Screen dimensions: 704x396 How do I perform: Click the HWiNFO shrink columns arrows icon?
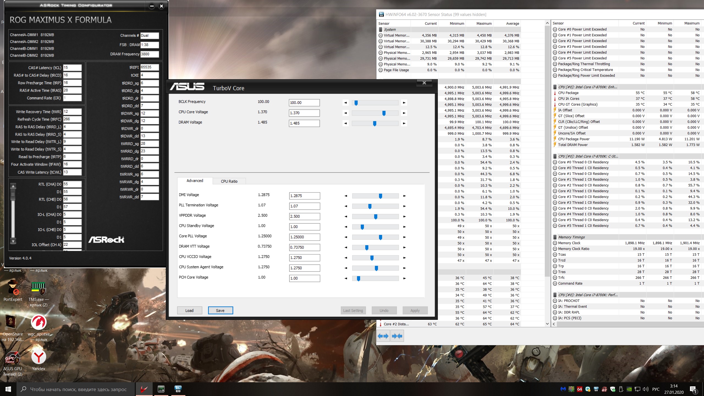point(397,336)
